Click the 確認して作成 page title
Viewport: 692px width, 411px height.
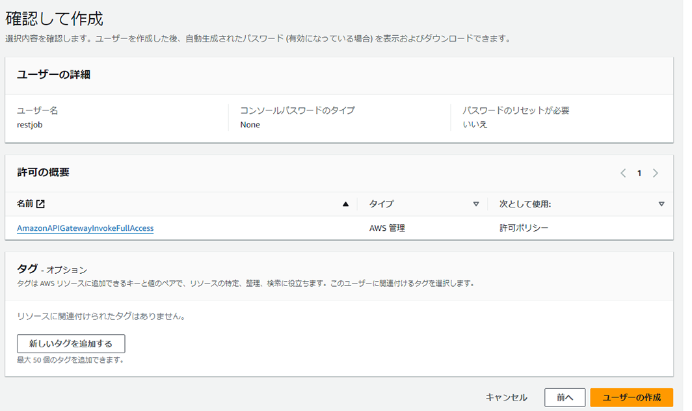pos(54,18)
